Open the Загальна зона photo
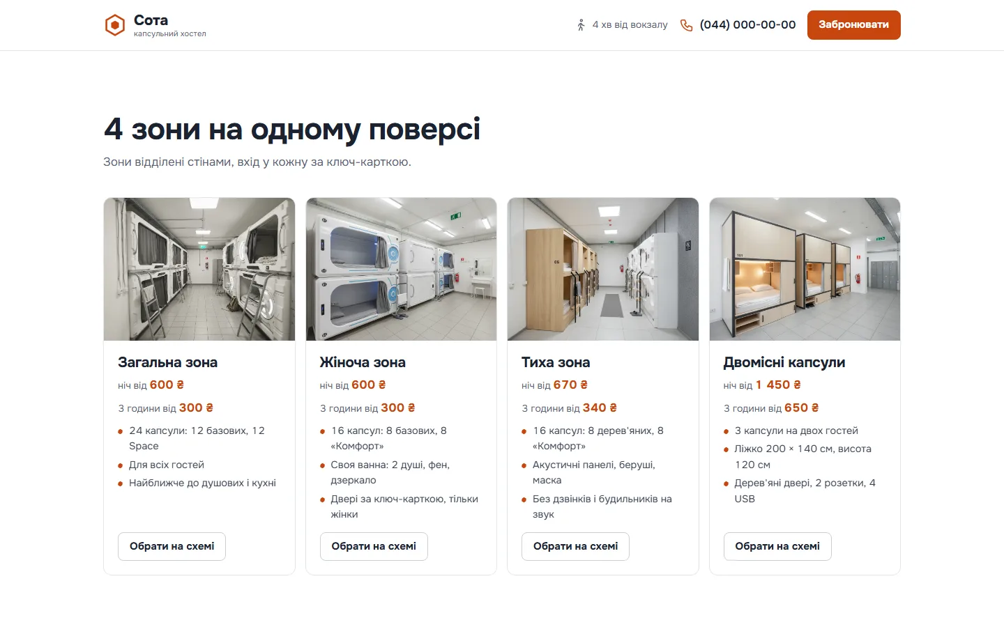Image resolution: width=1004 pixels, height=627 pixels. [199, 270]
